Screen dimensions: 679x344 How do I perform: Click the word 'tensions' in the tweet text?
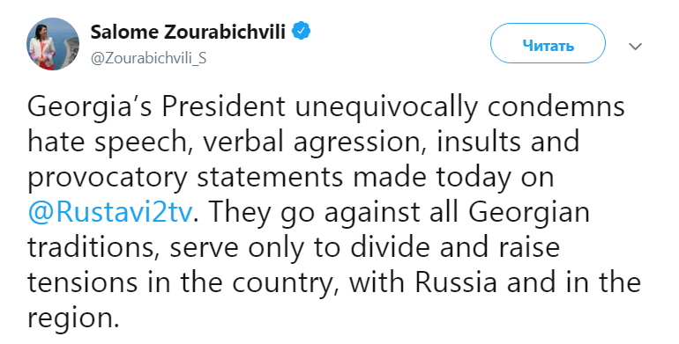pyautogui.click(x=82, y=282)
